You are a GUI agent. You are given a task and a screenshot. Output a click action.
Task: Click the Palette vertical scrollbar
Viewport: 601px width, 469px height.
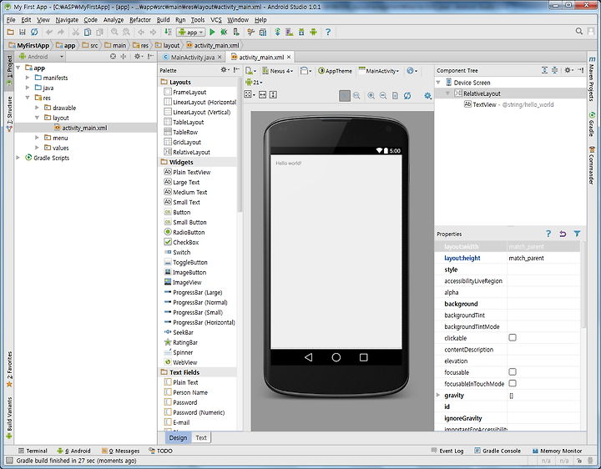(240, 145)
